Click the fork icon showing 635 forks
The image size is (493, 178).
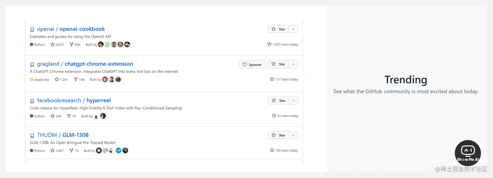71,44
